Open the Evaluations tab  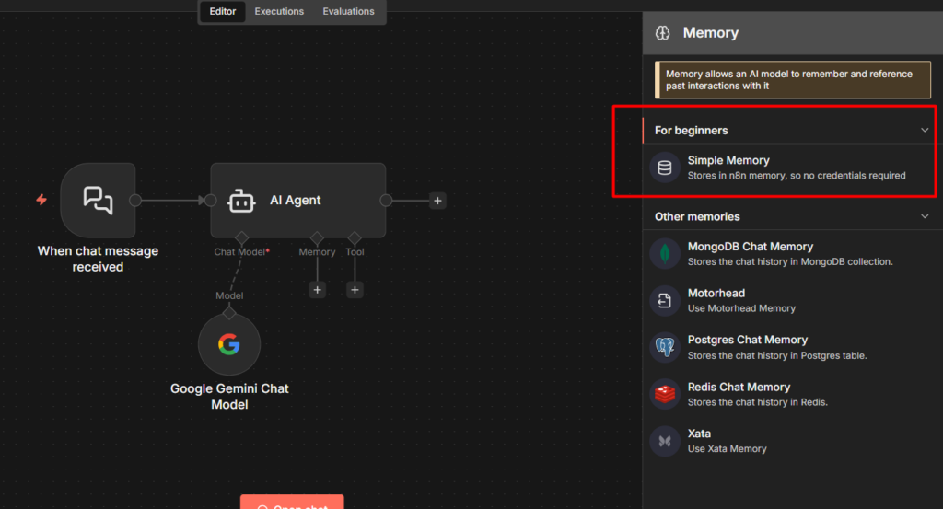[348, 11]
